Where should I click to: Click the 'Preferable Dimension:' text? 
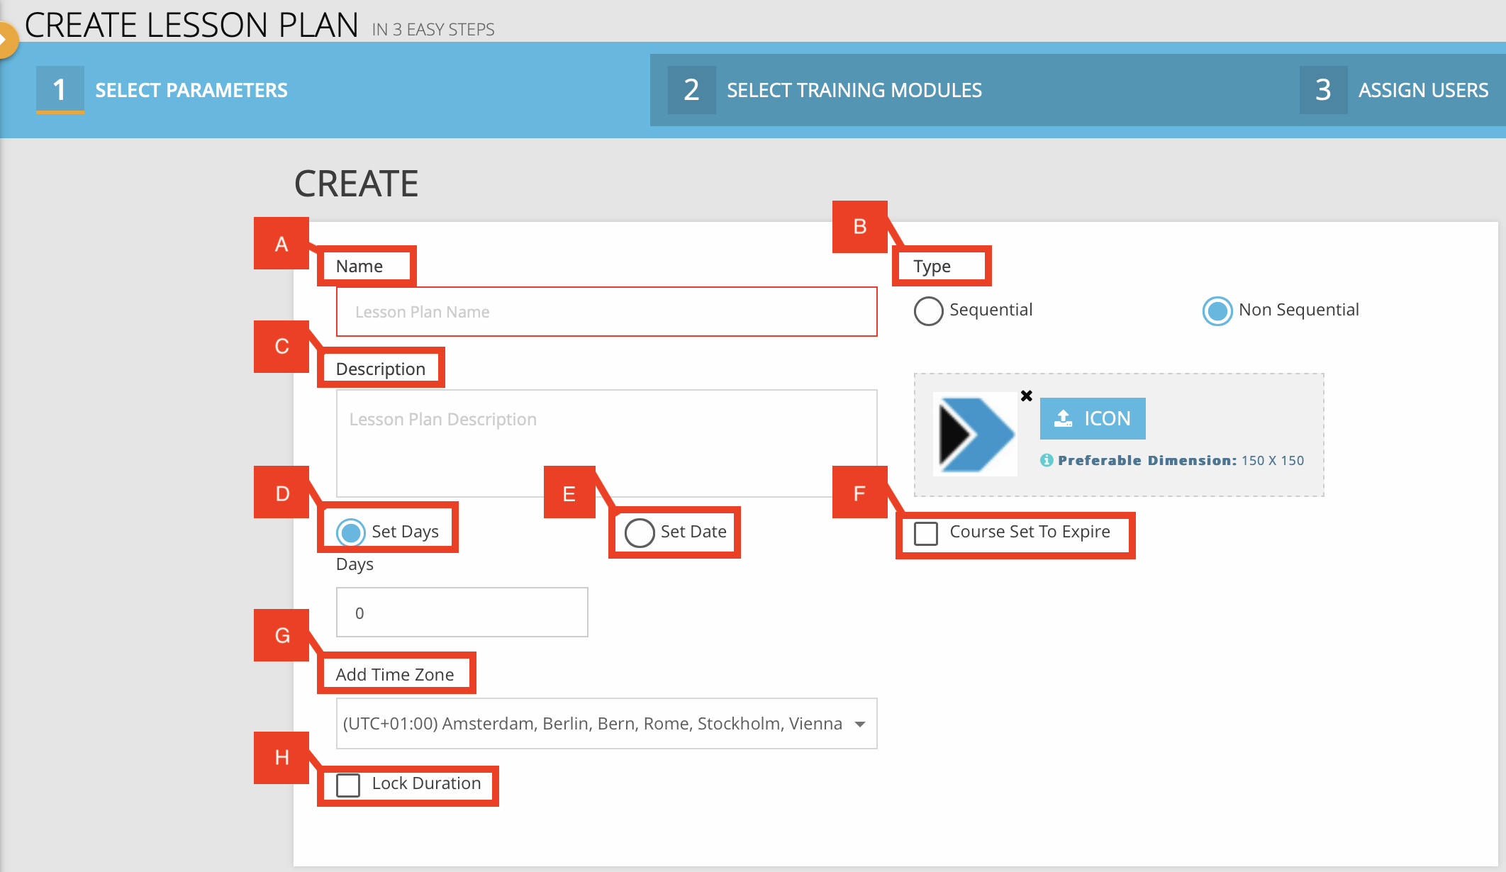click(x=1147, y=460)
